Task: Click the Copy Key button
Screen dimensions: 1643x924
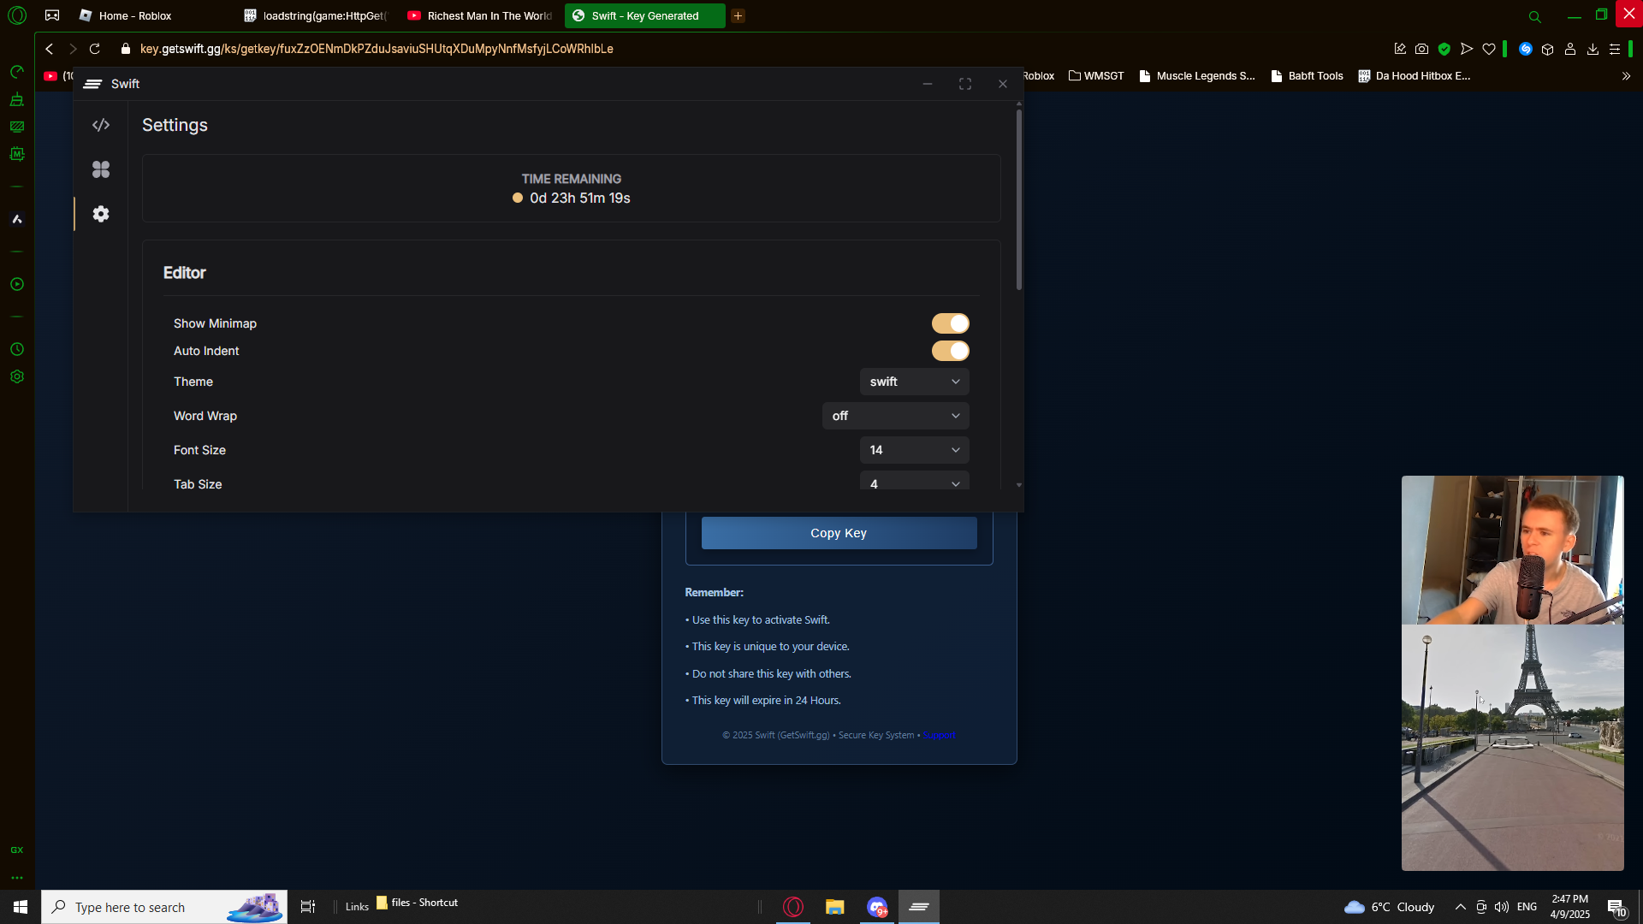Action: click(839, 533)
